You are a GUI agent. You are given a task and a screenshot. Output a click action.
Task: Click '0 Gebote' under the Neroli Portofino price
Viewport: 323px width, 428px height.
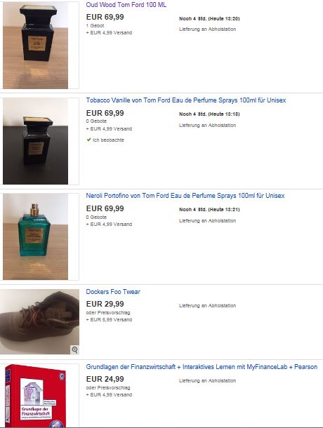pos(96,217)
